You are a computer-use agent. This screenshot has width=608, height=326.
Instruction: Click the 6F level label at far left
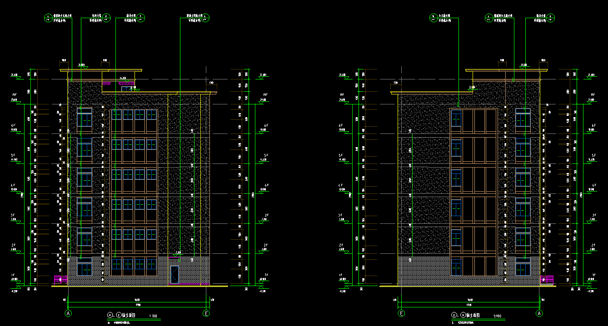13,125
